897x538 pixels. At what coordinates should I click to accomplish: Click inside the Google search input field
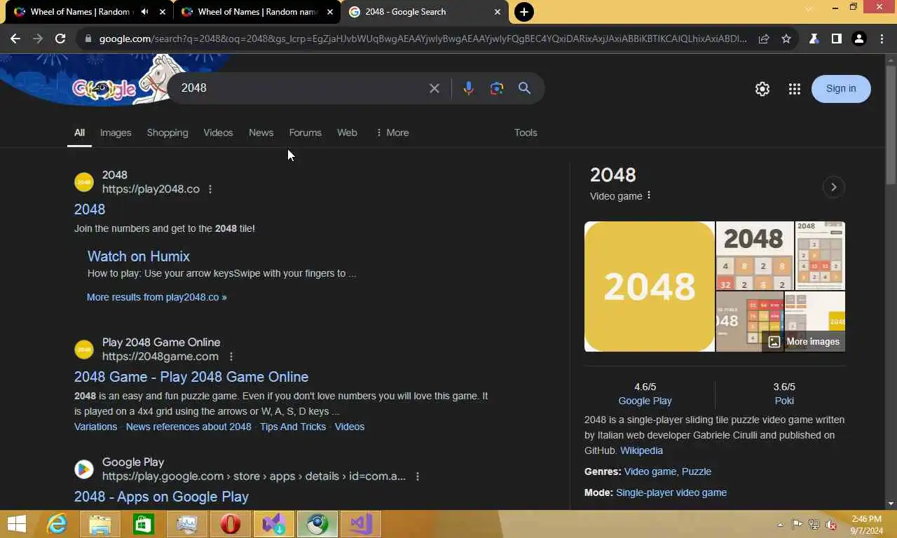(x=301, y=88)
